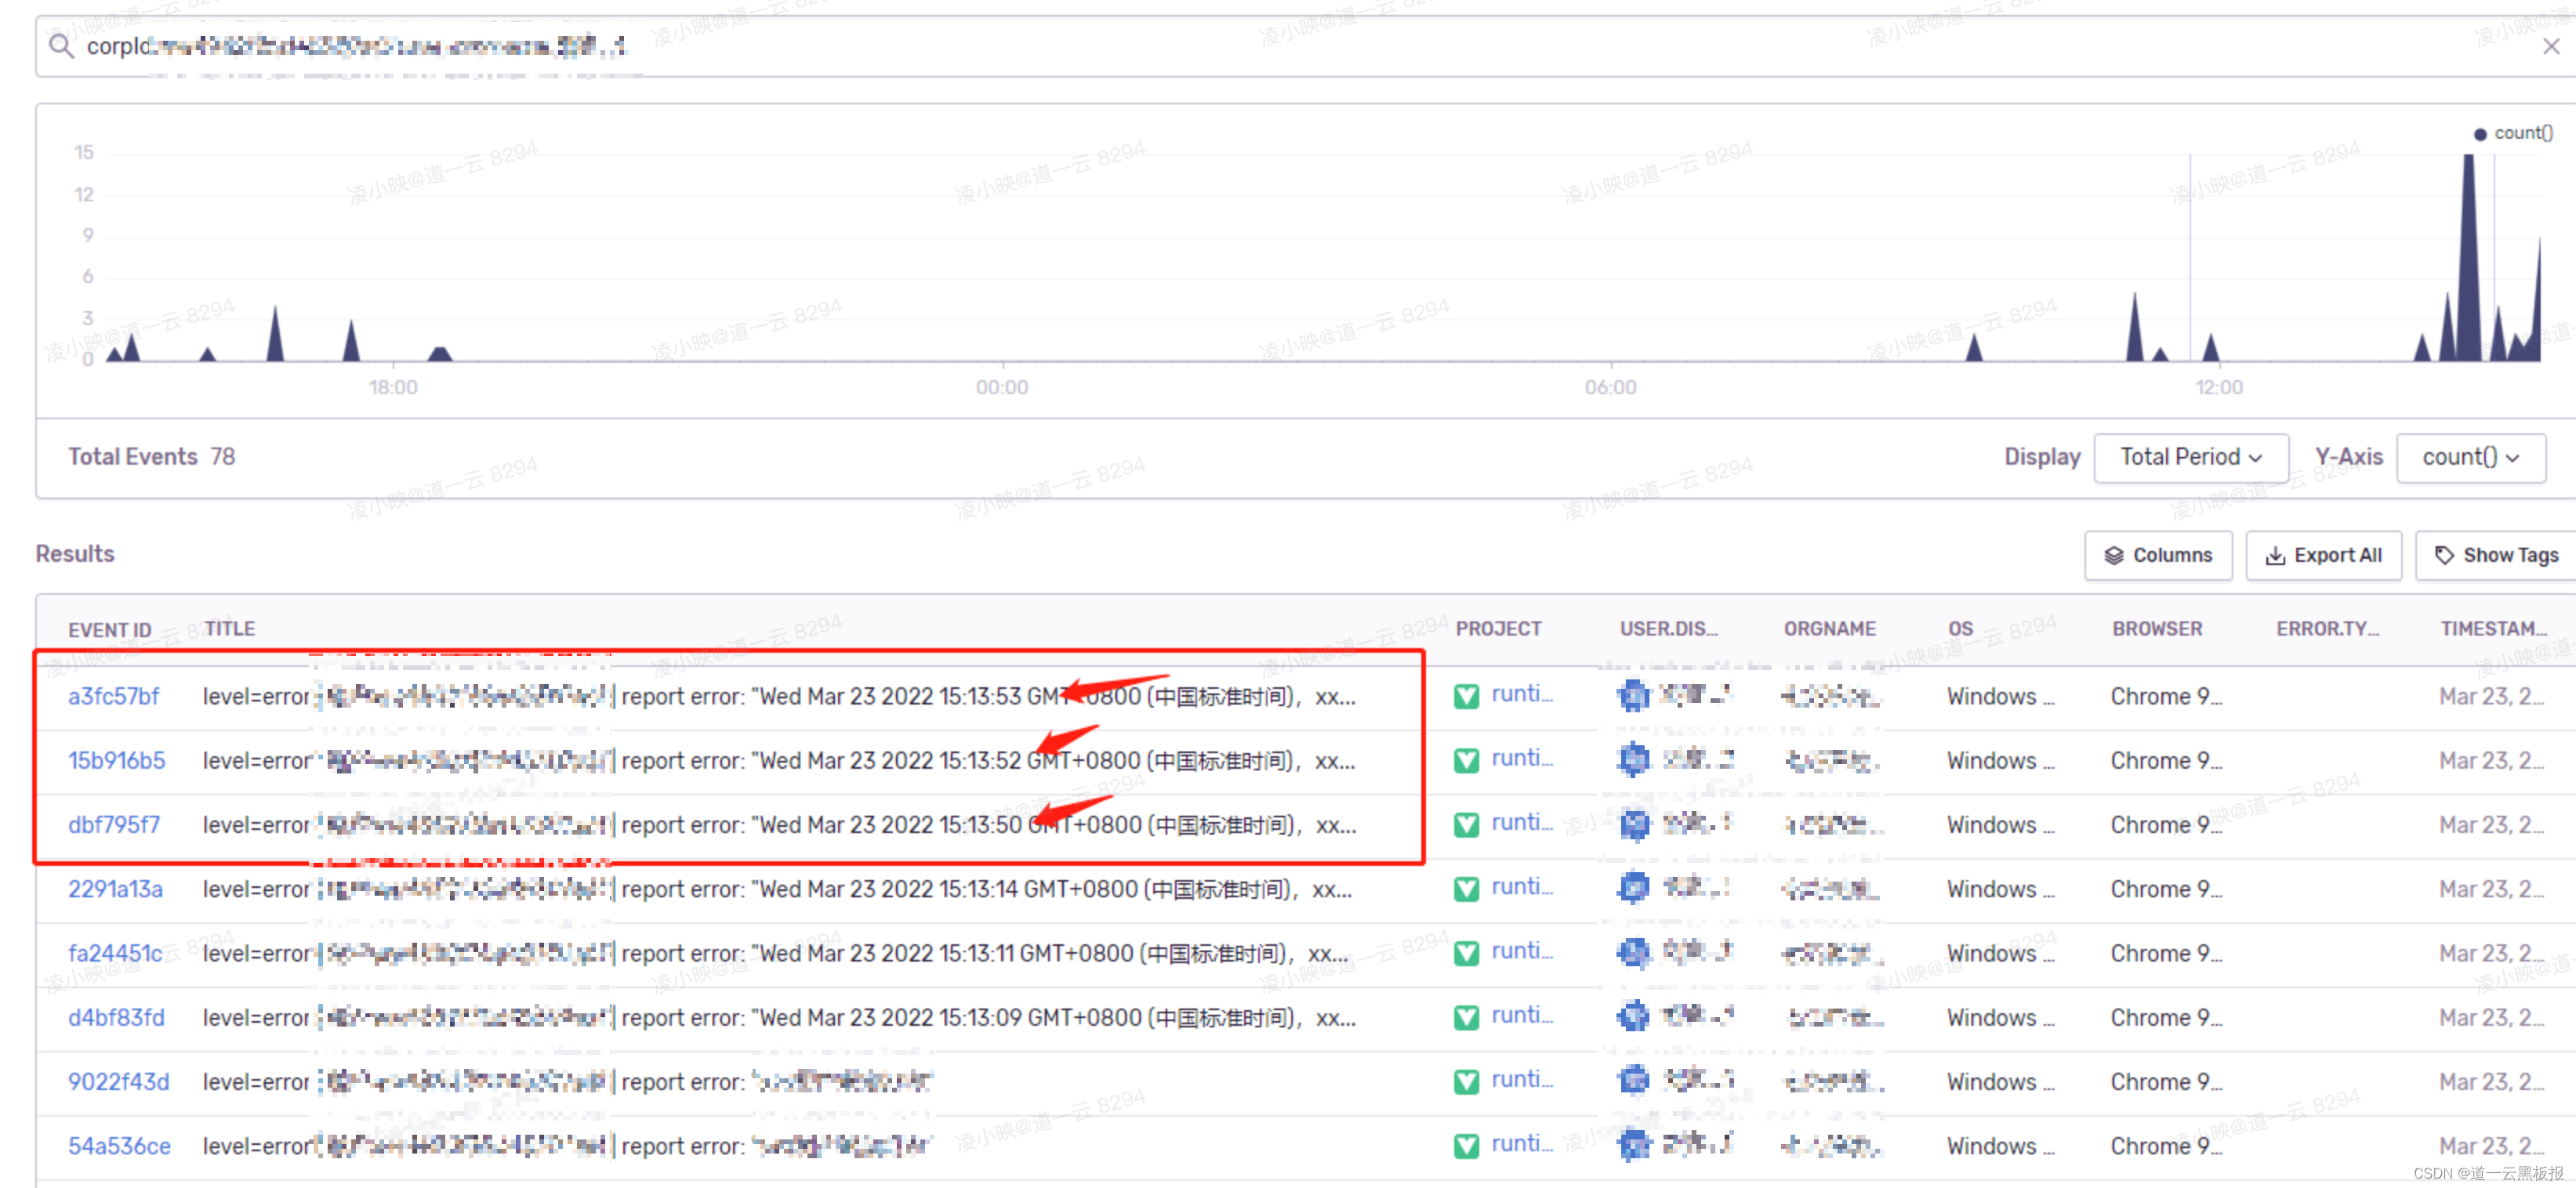Click Vue project icon in a3fc57bf row
Image resolution: width=2576 pixels, height=1188 pixels.
1466,696
